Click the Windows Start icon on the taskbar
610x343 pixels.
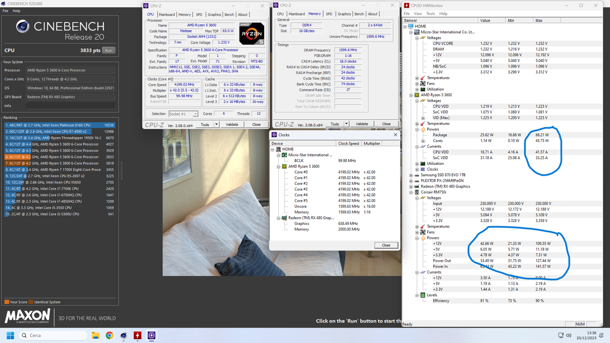click(10, 335)
